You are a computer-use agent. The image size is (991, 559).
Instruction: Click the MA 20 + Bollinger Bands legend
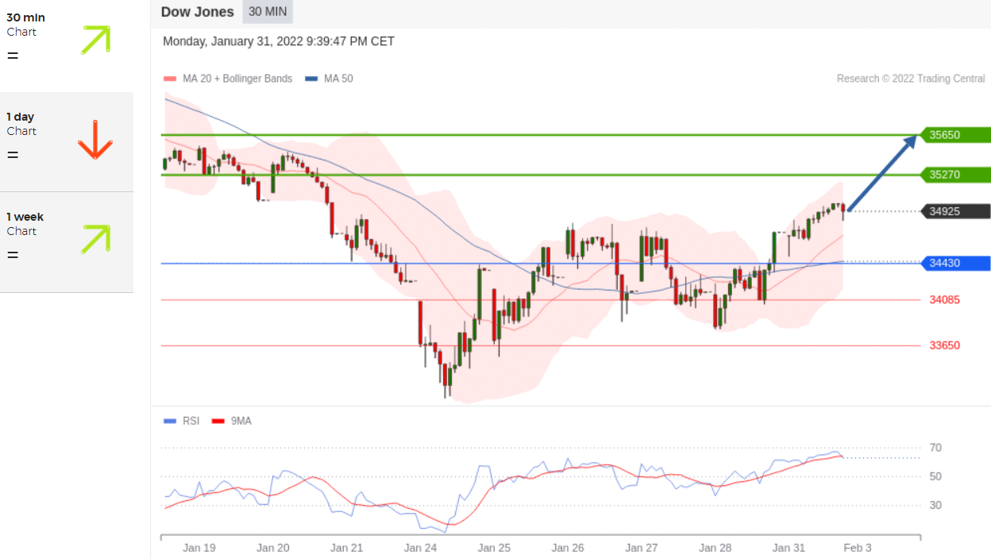click(237, 79)
